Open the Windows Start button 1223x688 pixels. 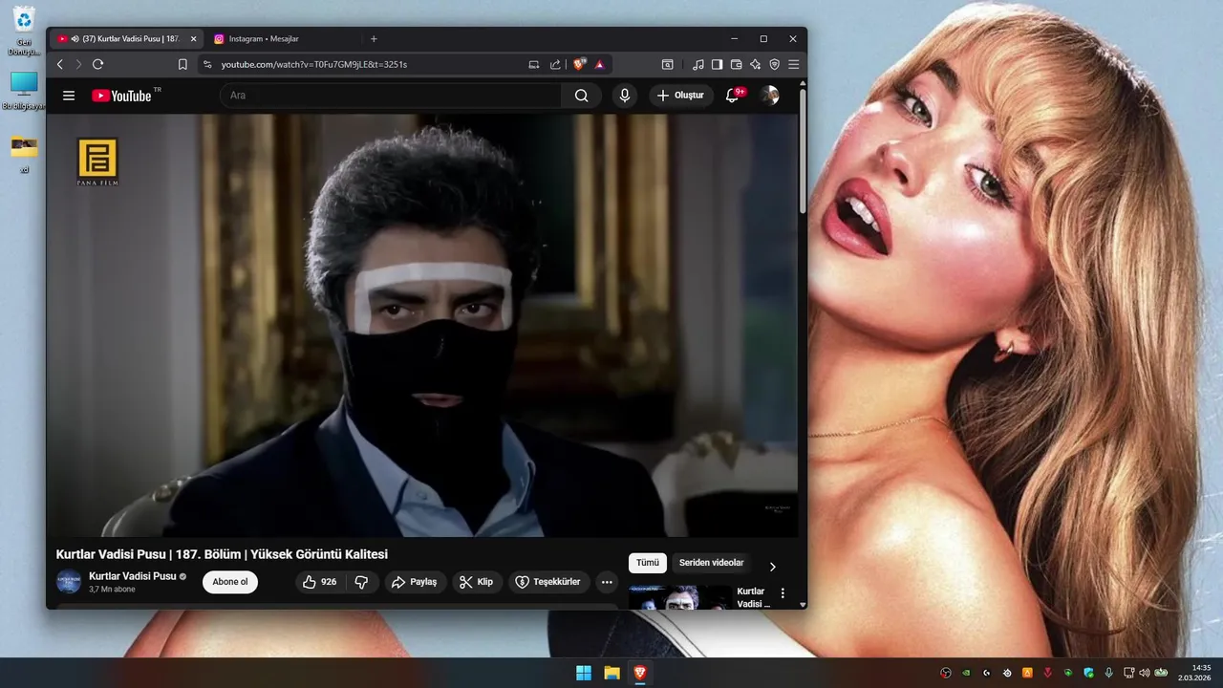click(584, 673)
